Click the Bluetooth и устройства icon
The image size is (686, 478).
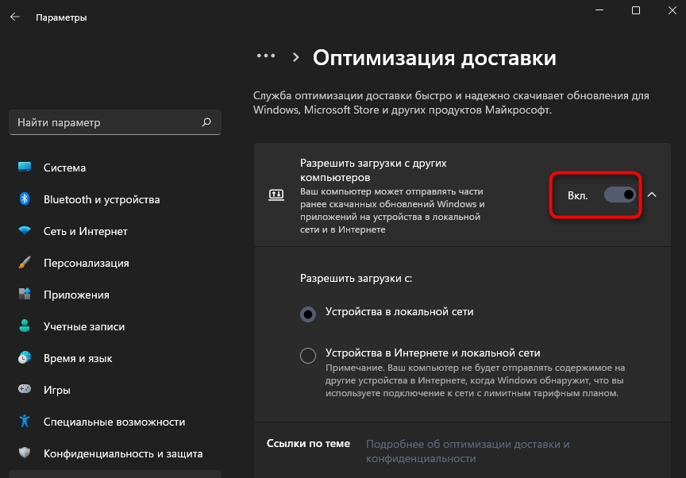click(25, 199)
